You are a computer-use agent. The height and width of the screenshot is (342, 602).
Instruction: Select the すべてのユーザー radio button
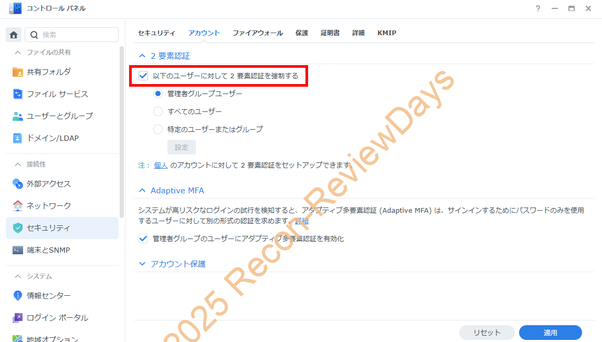[158, 111]
